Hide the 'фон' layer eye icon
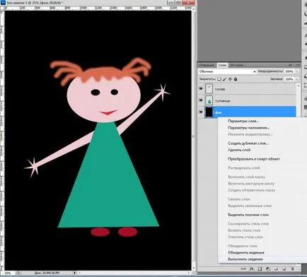This screenshot has height=277, width=307. [x=201, y=112]
